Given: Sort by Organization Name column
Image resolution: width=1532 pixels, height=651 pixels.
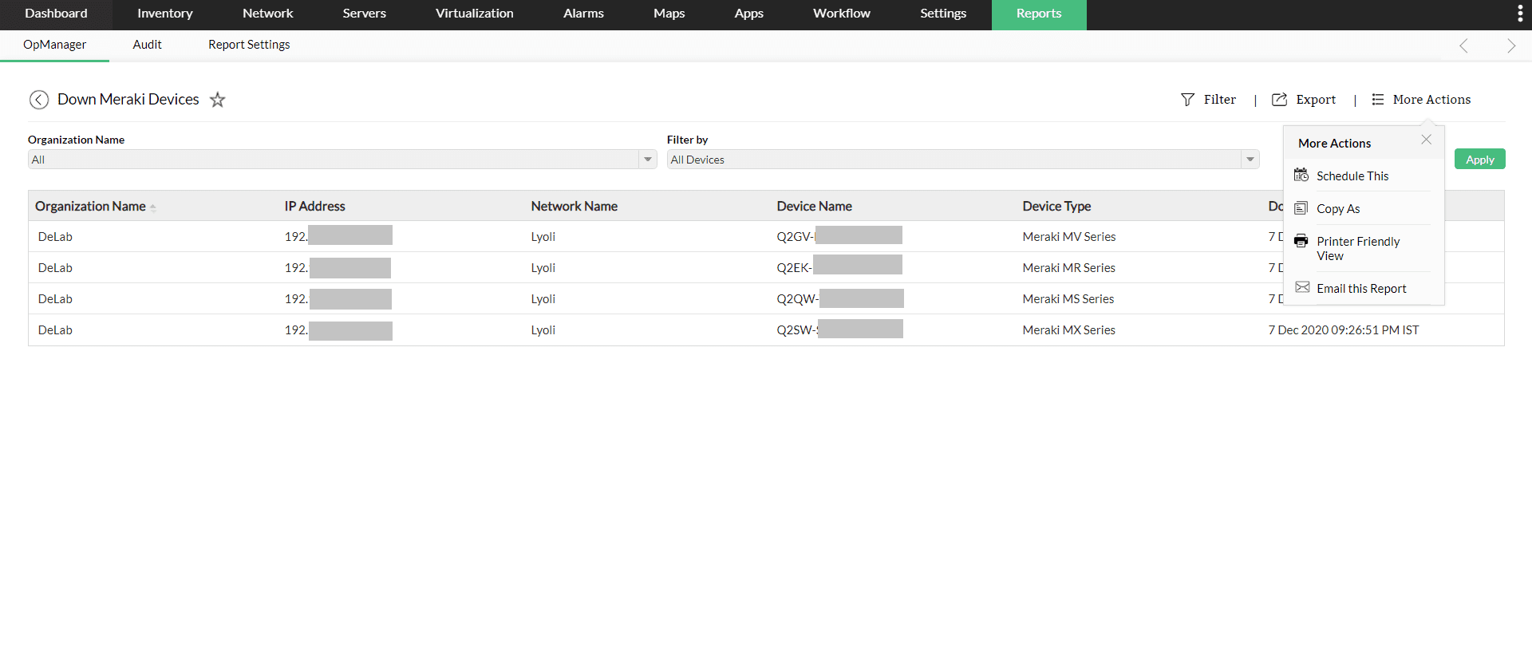Looking at the screenshot, I should (x=90, y=207).
